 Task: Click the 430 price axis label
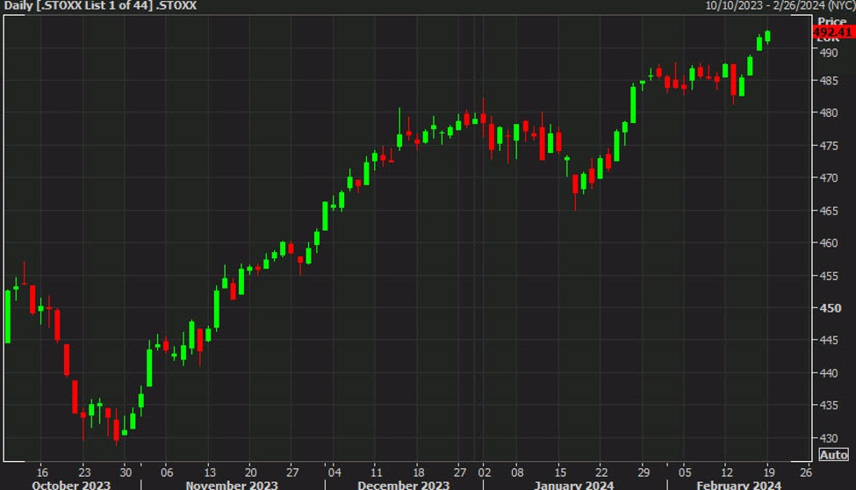828,438
